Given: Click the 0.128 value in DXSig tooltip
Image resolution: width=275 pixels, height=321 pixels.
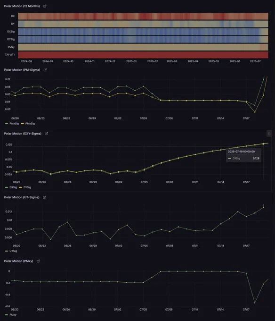Looking at the screenshot, I should [256, 159].
